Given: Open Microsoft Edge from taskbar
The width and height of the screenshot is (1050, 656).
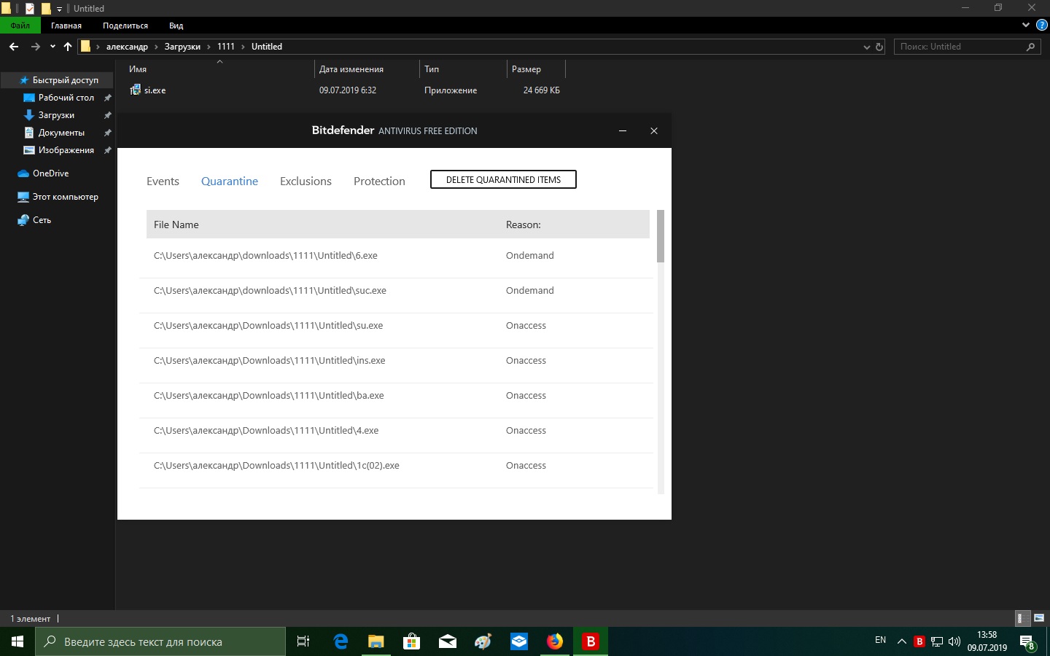Looking at the screenshot, I should 341,641.
